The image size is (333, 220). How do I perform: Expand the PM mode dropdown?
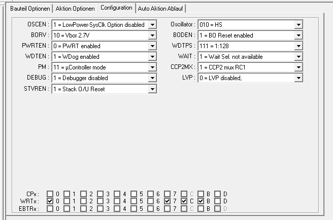tap(152, 67)
